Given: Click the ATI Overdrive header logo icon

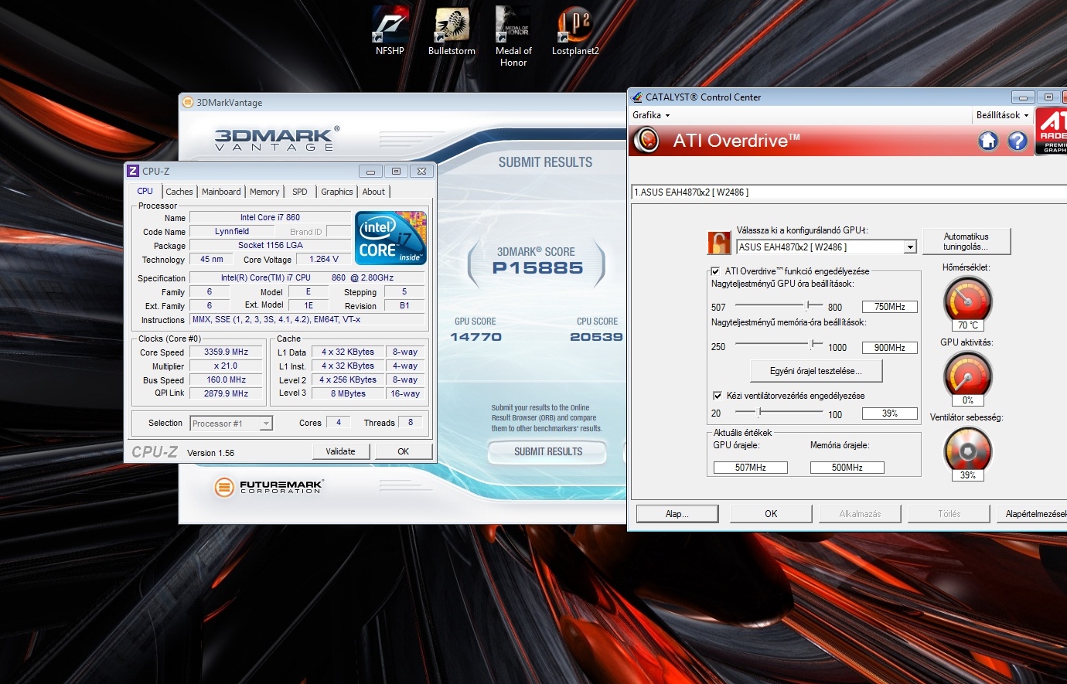Looking at the screenshot, I should coord(646,141).
